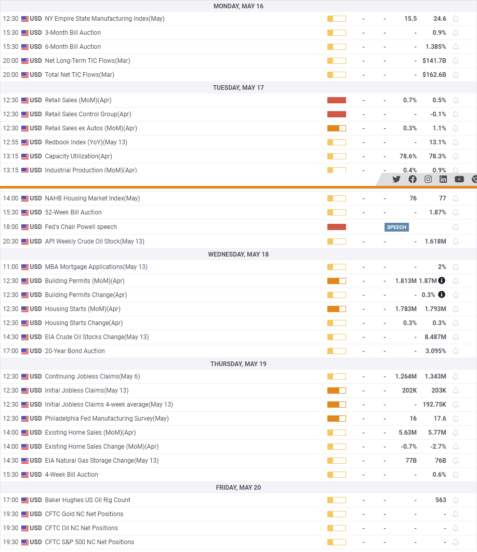Open the Instagram social icon
The width and height of the screenshot is (477, 552).
(x=428, y=179)
